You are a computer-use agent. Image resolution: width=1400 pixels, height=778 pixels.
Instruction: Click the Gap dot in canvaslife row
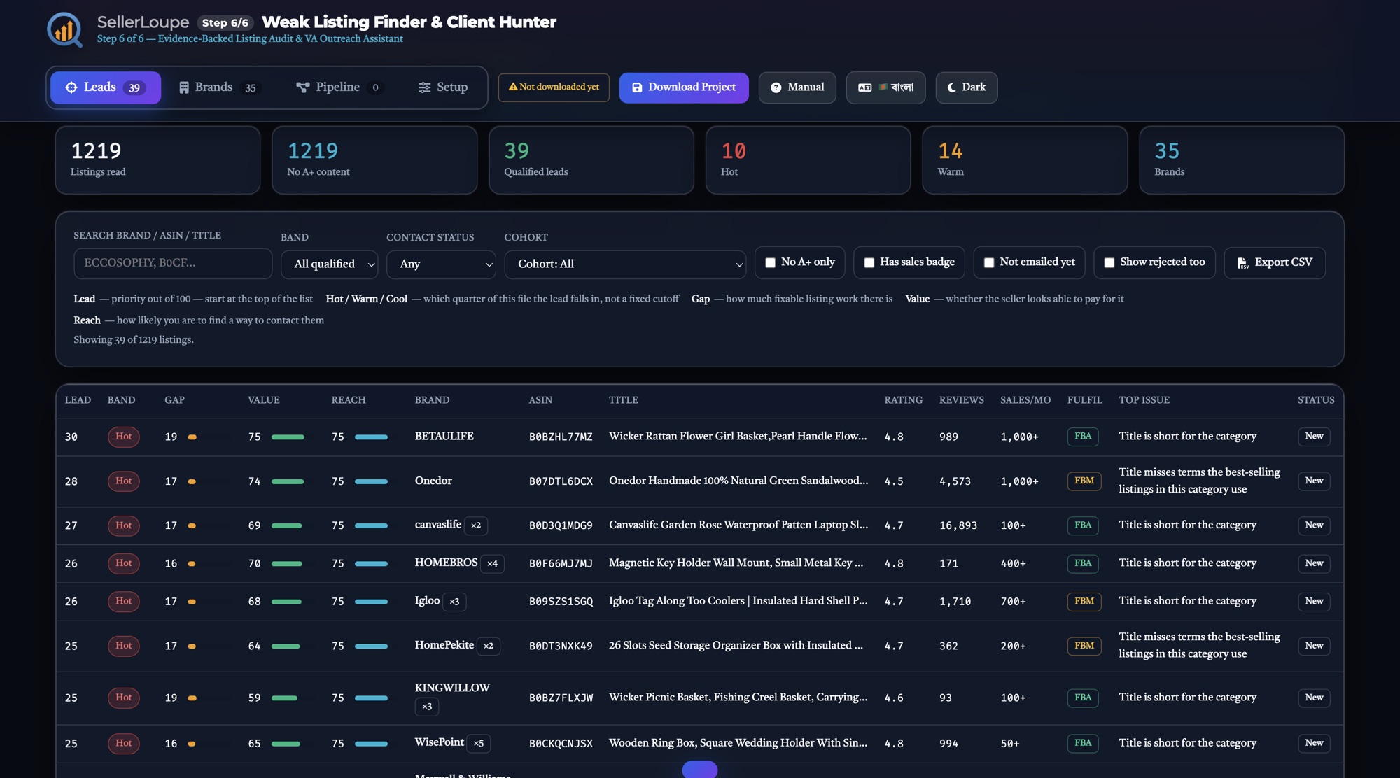(x=192, y=525)
